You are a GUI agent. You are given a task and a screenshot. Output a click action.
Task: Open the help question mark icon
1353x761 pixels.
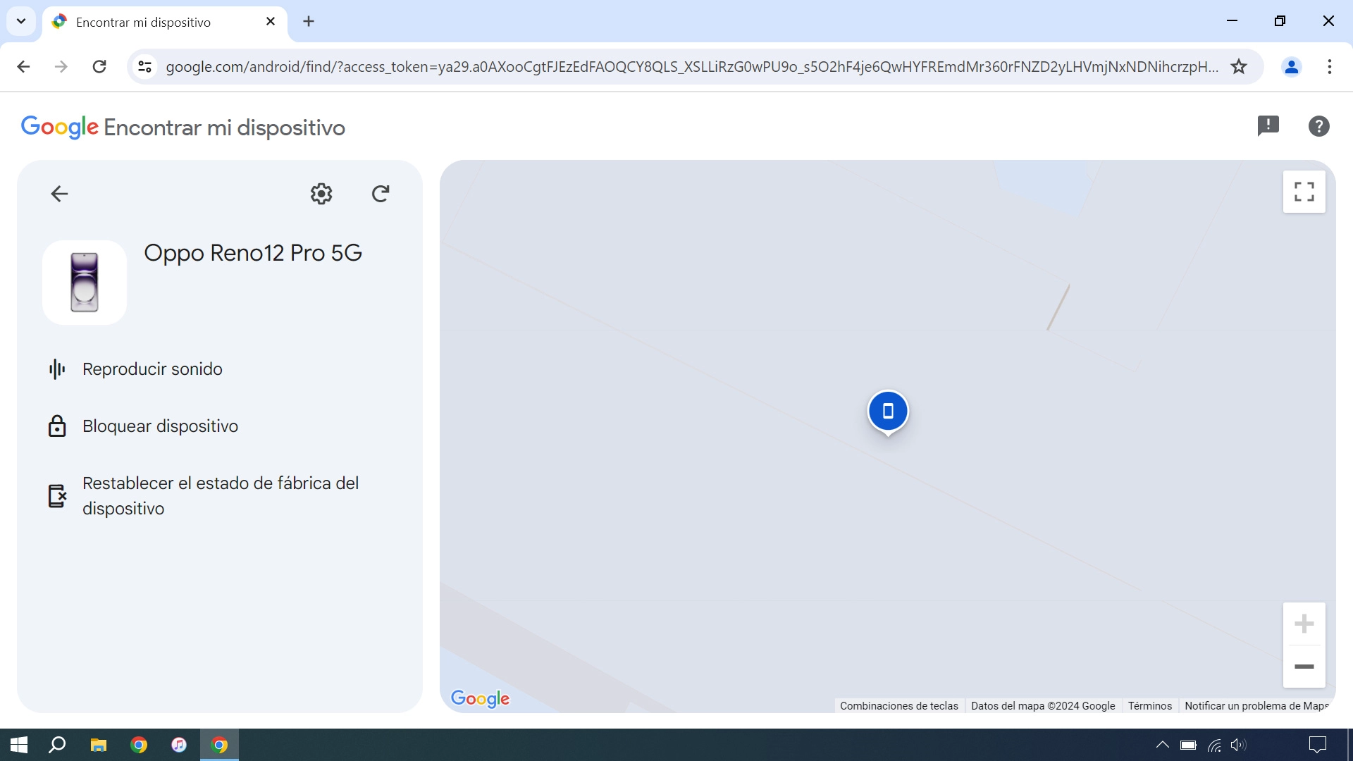click(1318, 126)
